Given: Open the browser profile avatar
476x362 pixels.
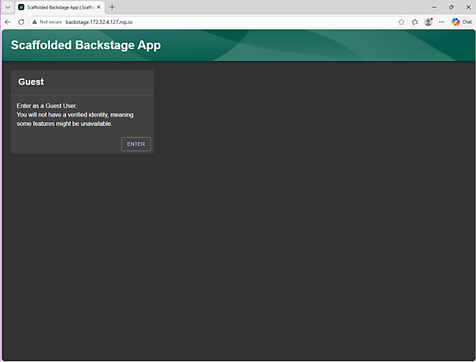Looking at the screenshot, I should click(428, 21).
